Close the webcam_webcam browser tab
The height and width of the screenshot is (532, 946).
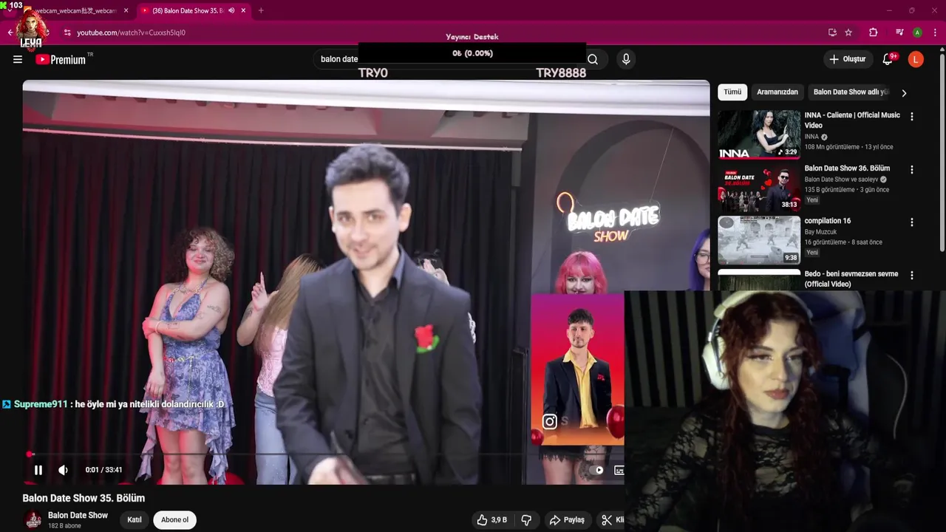click(126, 11)
